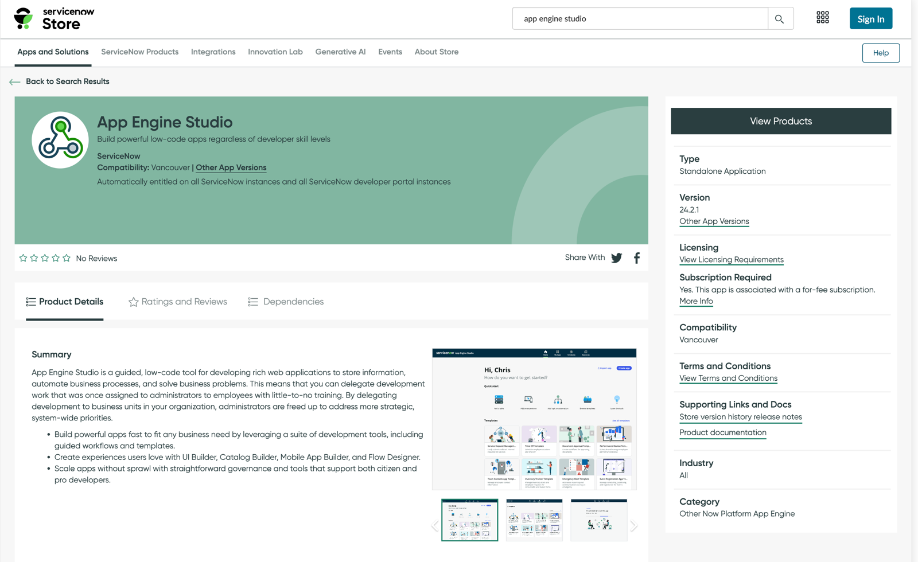Click the Standalone Application type value
This screenshot has width=918, height=562.
tap(722, 171)
